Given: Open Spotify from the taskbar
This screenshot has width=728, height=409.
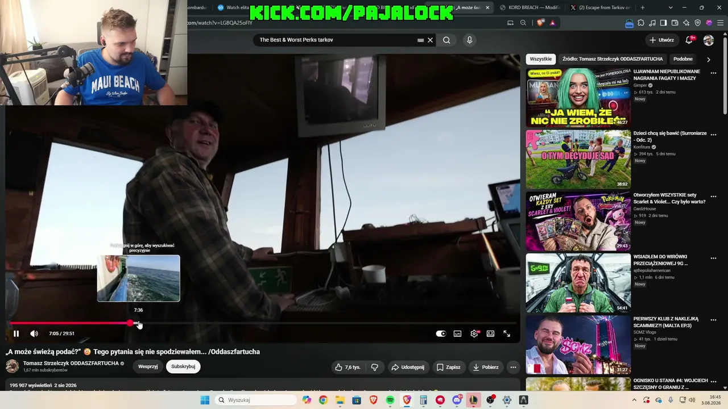Looking at the screenshot, I should tap(390, 400).
